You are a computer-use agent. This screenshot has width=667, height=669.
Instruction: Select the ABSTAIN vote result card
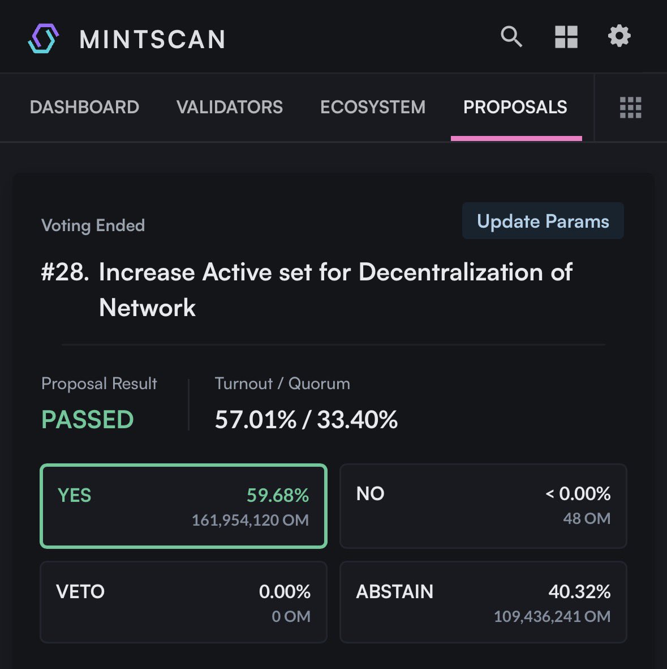(483, 602)
